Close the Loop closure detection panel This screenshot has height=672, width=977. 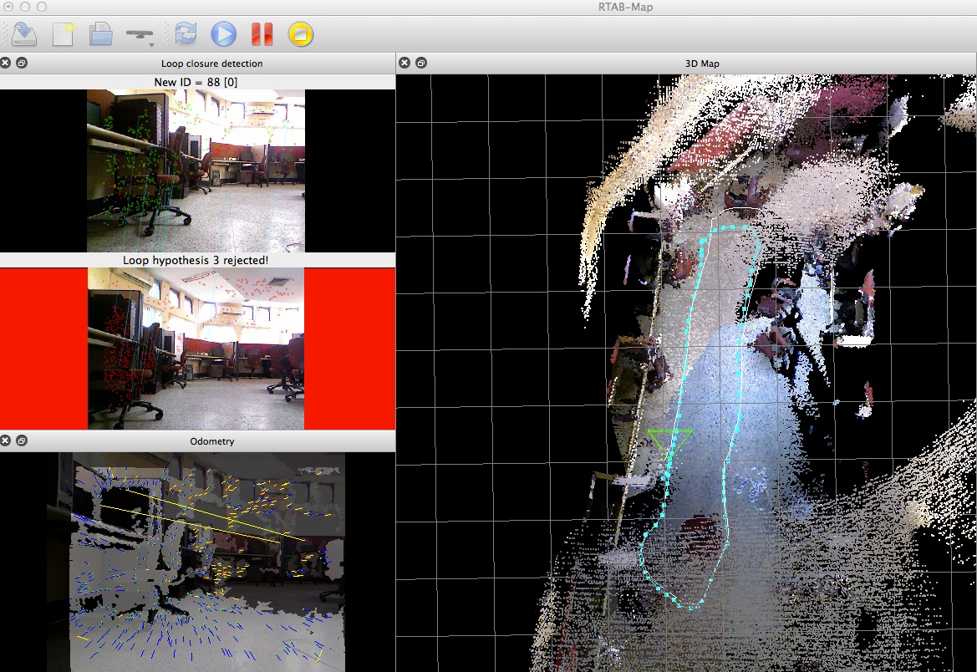pos(6,63)
